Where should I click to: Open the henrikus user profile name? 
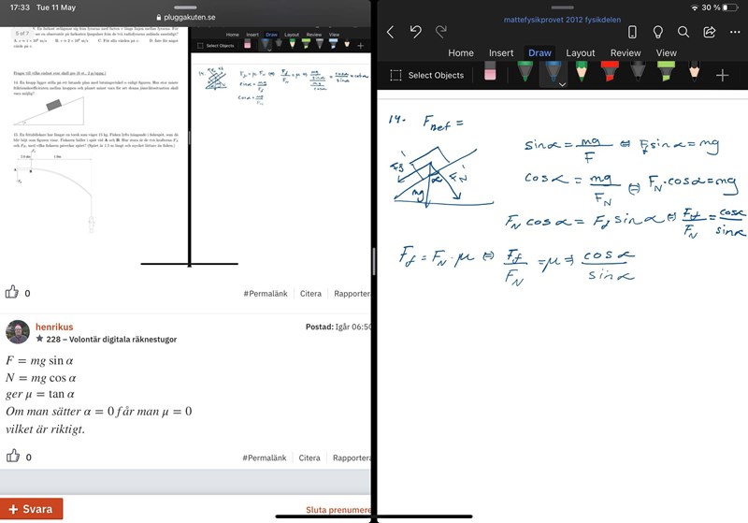[53, 327]
